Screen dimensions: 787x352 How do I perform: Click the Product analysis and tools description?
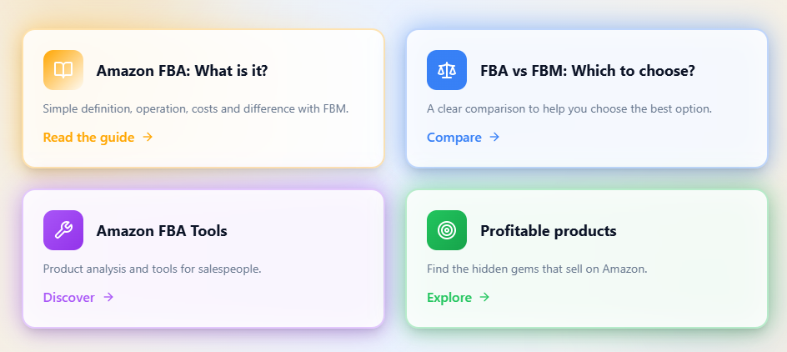pyautogui.click(x=152, y=269)
